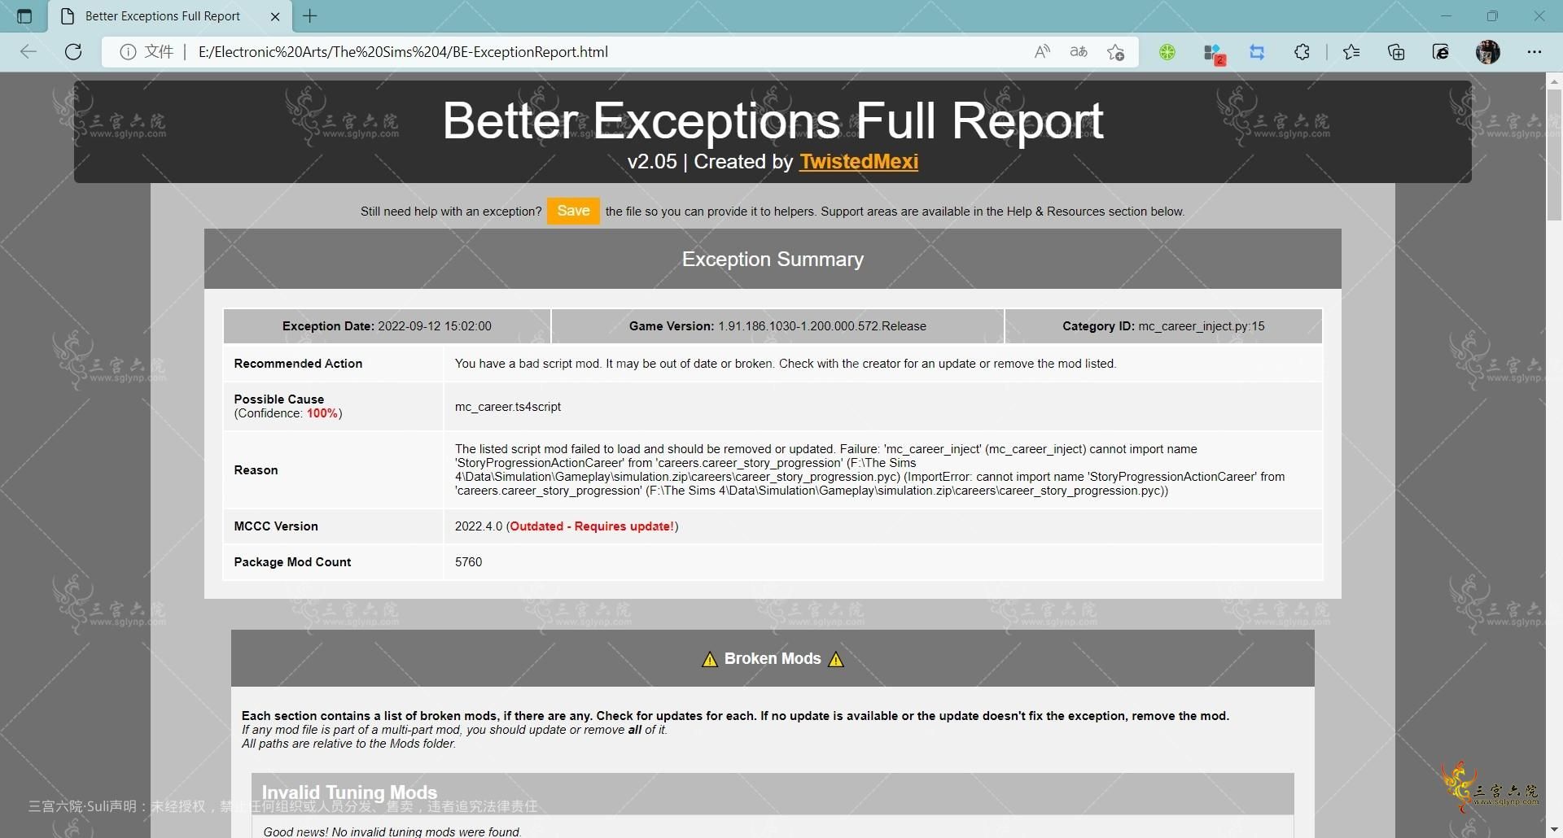Activate Read Aloud icon
This screenshot has width=1563, height=838.
[1042, 52]
